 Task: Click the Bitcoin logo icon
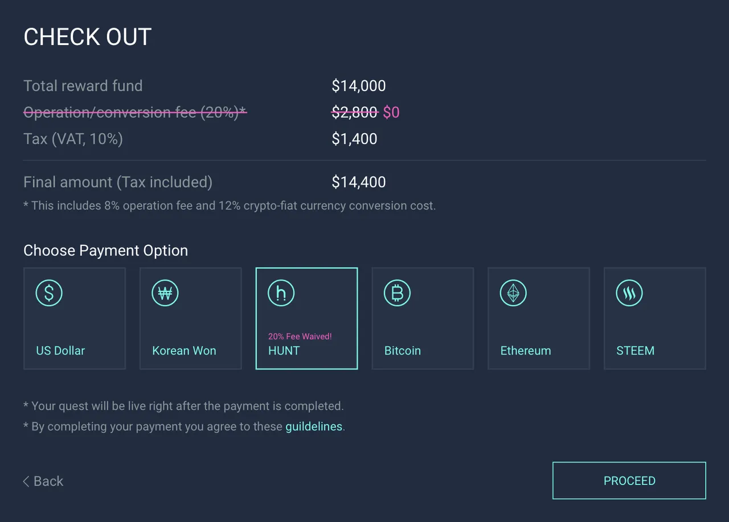tap(397, 293)
